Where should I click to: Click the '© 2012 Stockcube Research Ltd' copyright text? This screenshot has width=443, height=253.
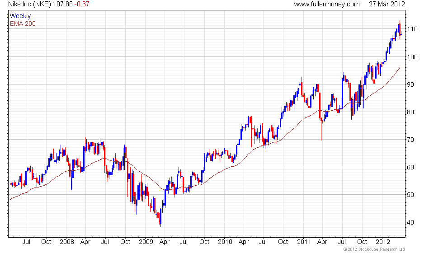point(374,249)
